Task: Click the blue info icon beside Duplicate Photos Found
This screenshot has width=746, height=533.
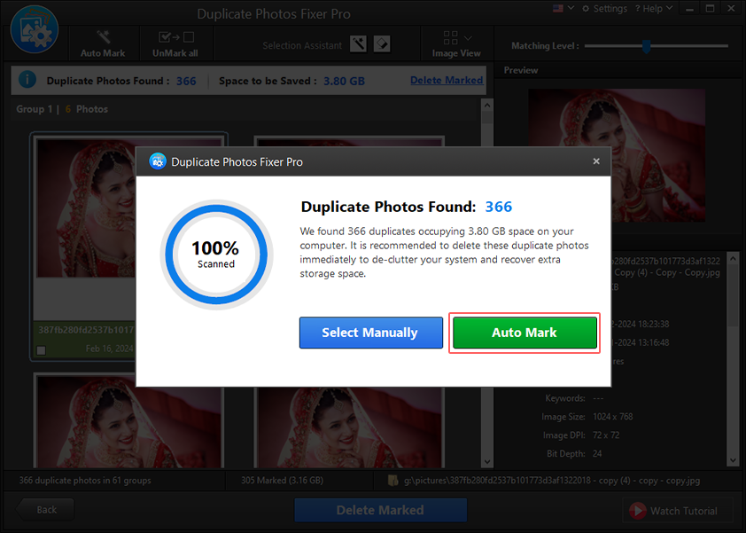Action: [x=27, y=79]
